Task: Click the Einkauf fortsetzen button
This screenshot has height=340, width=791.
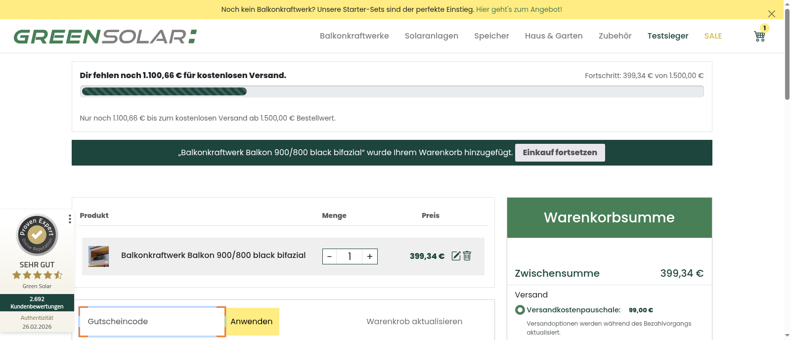Action: click(560, 153)
